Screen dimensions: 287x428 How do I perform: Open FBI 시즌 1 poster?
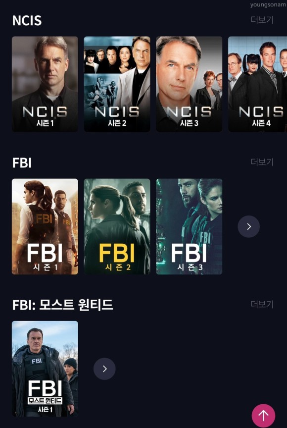pyautogui.click(x=45, y=226)
